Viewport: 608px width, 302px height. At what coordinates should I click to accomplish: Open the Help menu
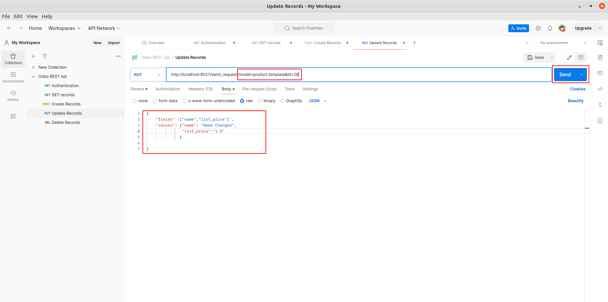pyautogui.click(x=47, y=16)
